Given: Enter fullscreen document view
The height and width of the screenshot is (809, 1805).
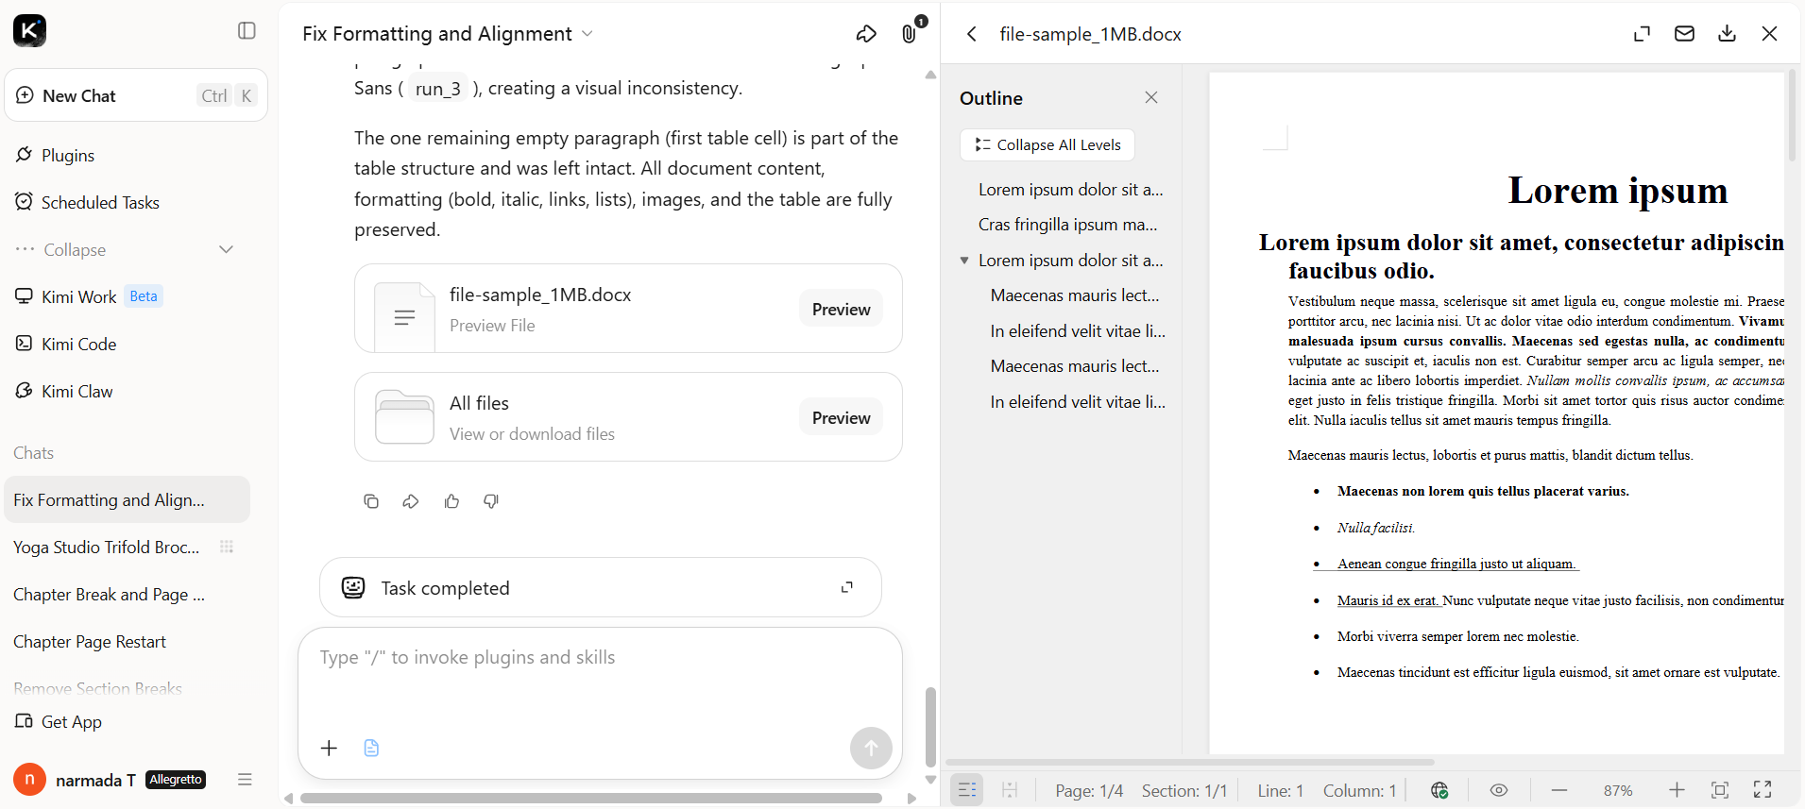Looking at the screenshot, I should pyautogui.click(x=1762, y=790).
